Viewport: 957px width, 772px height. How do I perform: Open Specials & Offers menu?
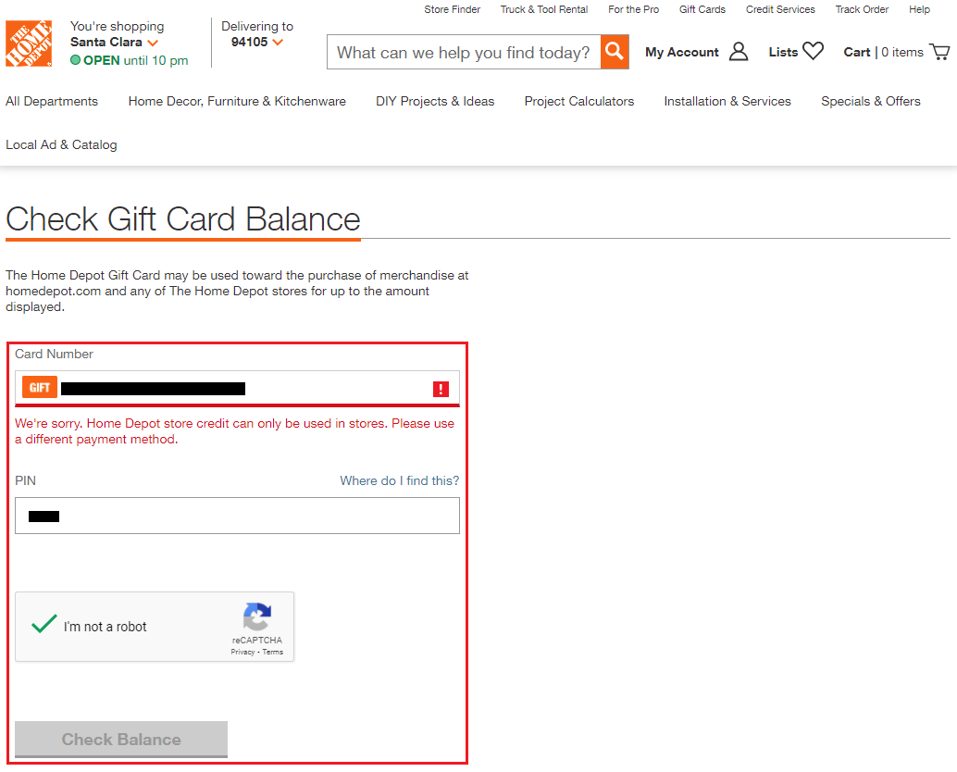(870, 102)
